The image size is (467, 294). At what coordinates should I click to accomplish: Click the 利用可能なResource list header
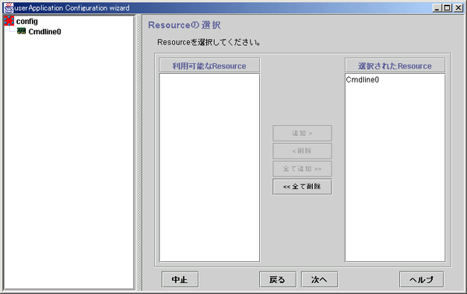tap(209, 65)
